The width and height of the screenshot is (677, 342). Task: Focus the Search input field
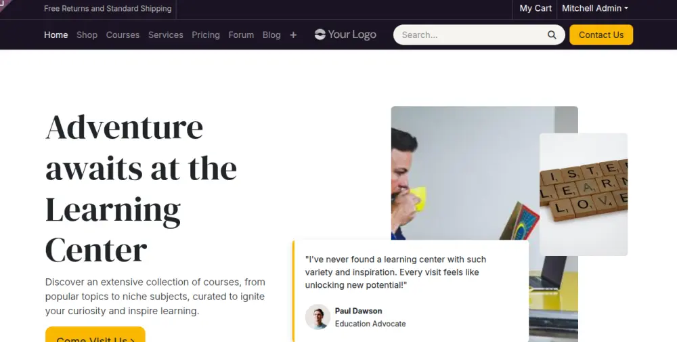point(471,35)
